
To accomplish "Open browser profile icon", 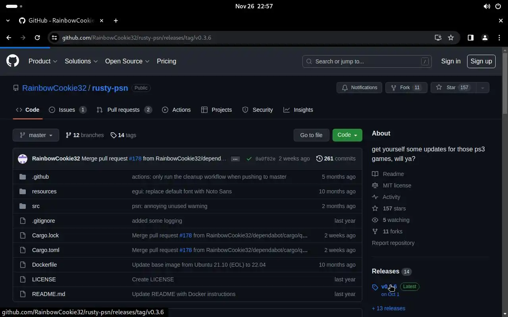I will point(485,38).
